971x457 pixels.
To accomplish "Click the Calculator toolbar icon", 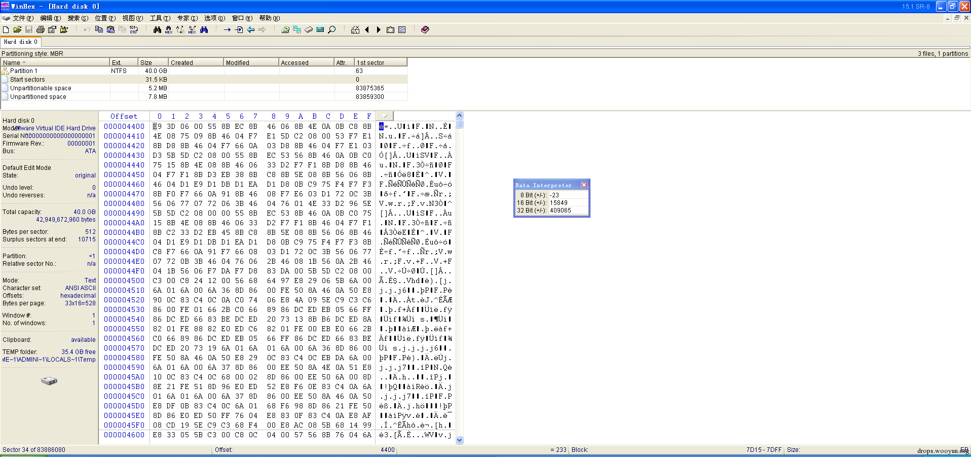I will point(320,30).
